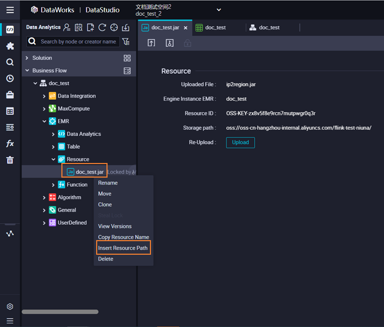This screenshot has width=384, height=327.
Task: Open the workspace selector dropdown arrow
Action: (219, 10)
